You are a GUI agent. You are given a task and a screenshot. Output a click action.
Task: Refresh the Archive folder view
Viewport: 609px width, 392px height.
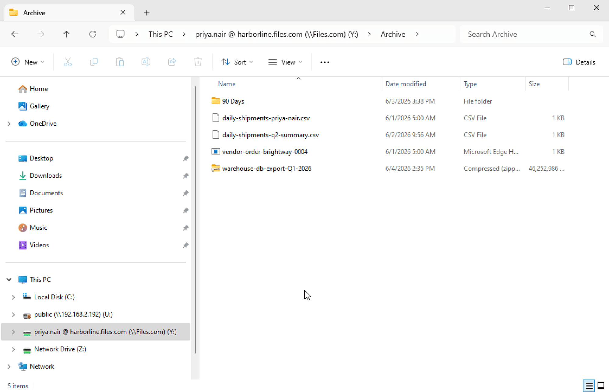click(93, 34)
